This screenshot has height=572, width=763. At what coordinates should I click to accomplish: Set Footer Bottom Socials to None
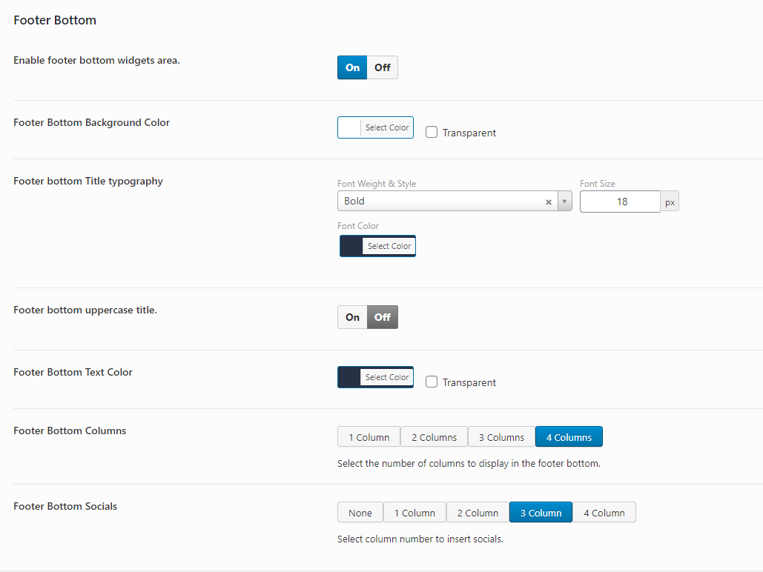coord(360,513)
